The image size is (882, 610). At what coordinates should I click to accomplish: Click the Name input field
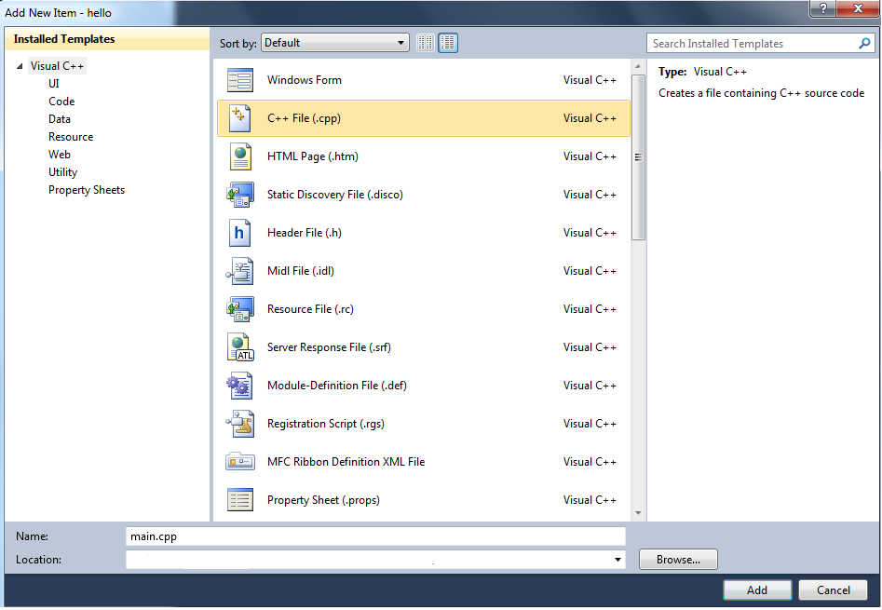pos(375,536)
